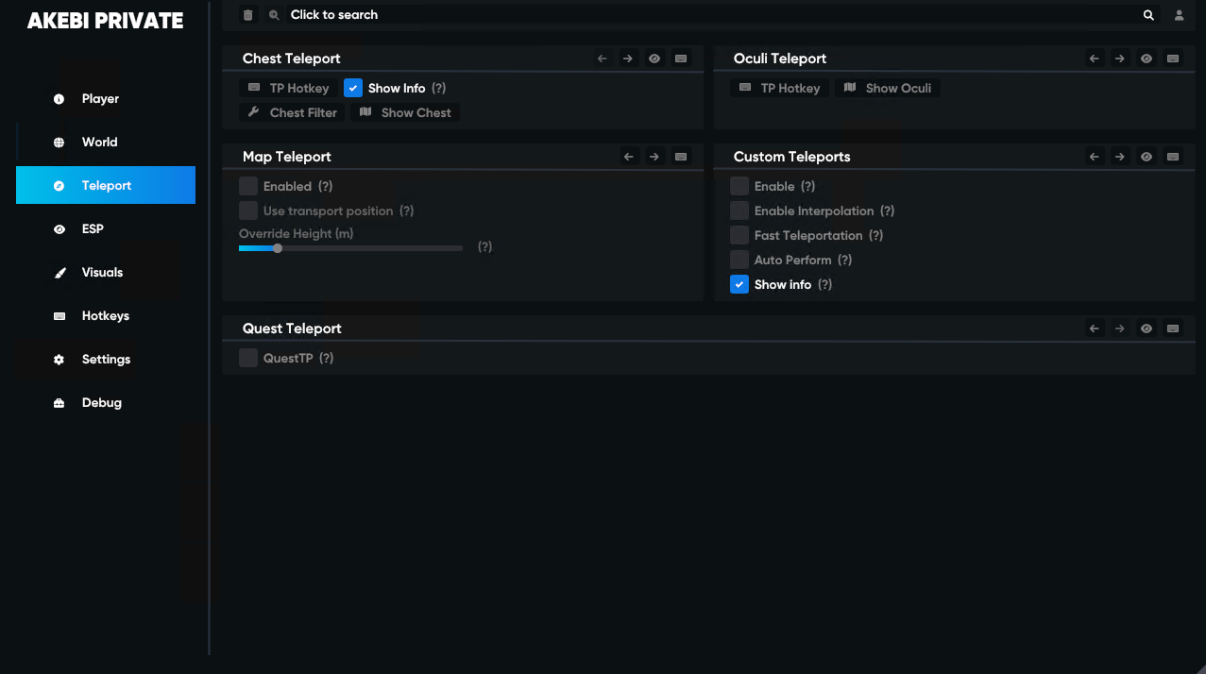
Task: Click the keyboard icon in Chest Teleport header
Action: coord(681,59)
